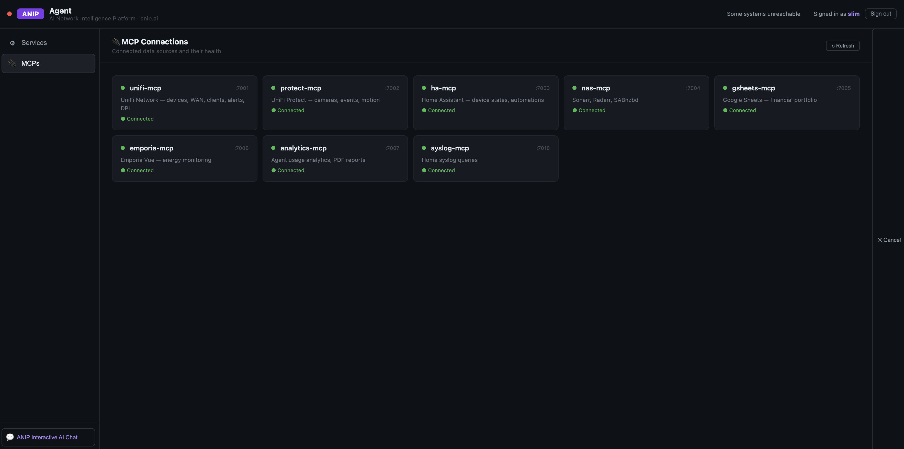Click port :7002 on protect-mcp card
This screenshot has width=904, height=449.
pos(392,88)
